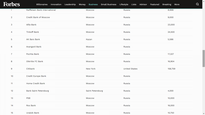Image resolution: width=205 pixels, height=115 pixels.
Task: Go to the Money section
Action: [x=82, y=4]
